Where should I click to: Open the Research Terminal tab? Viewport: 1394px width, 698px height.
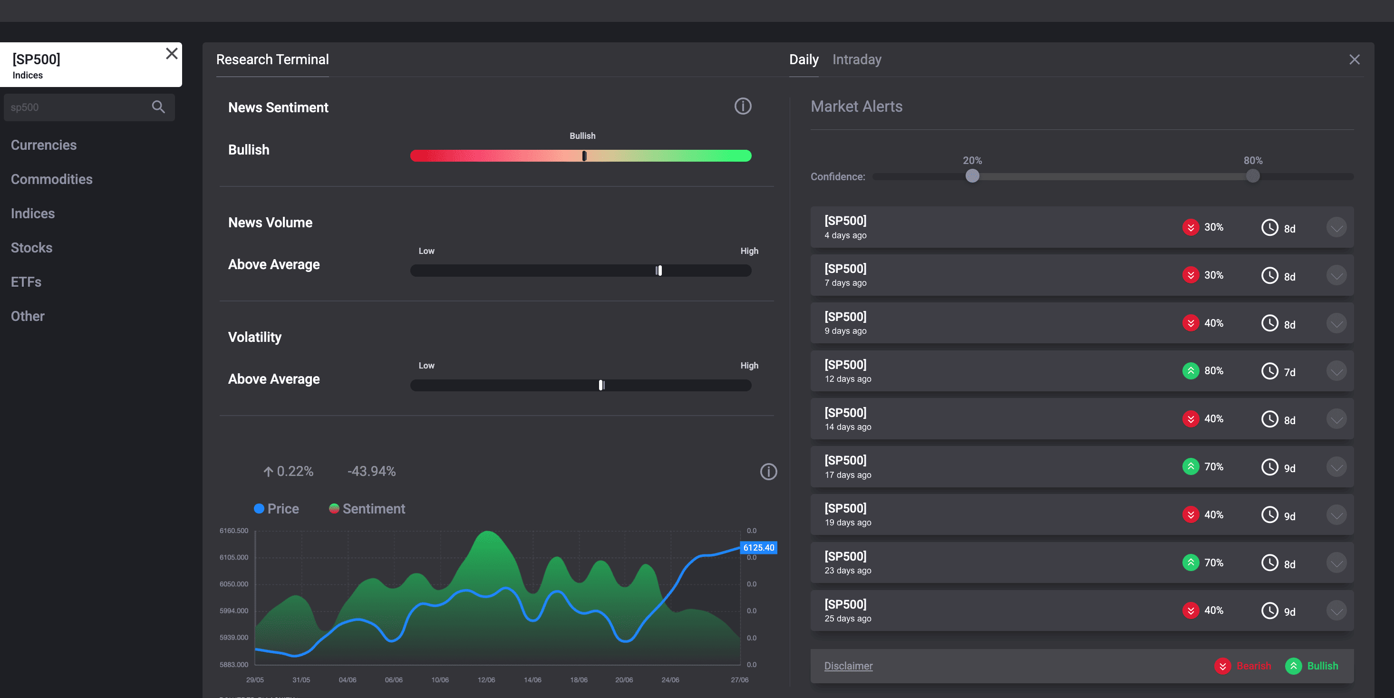pos(272,59)
